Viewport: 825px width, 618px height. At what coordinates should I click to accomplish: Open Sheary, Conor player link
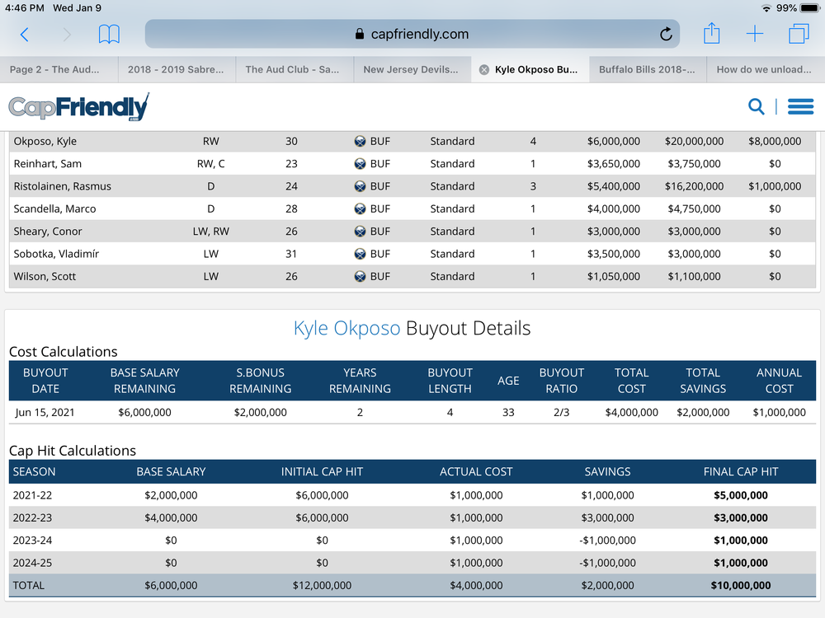coord(48,232)
